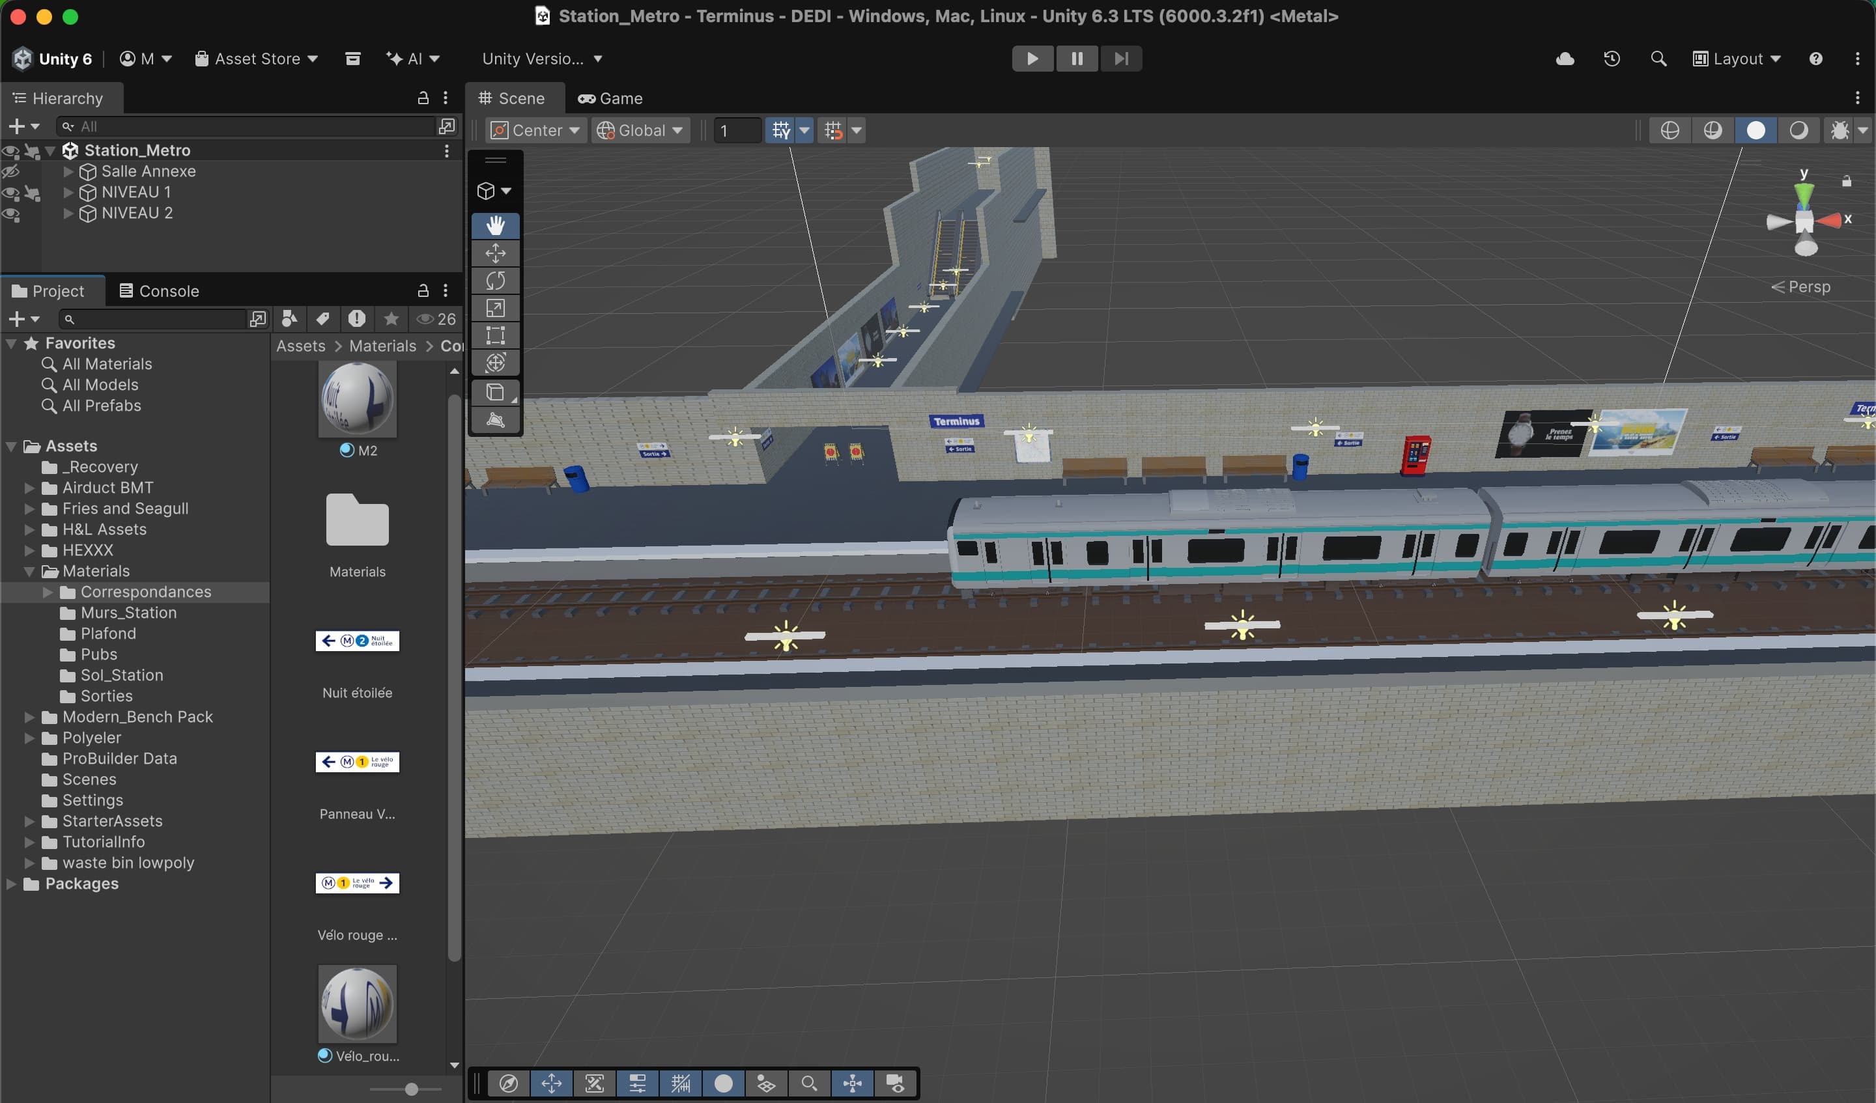Adjust the Project icon size slider
This screenshot has width=1876, height=1103.
(x=411, y=1089)
